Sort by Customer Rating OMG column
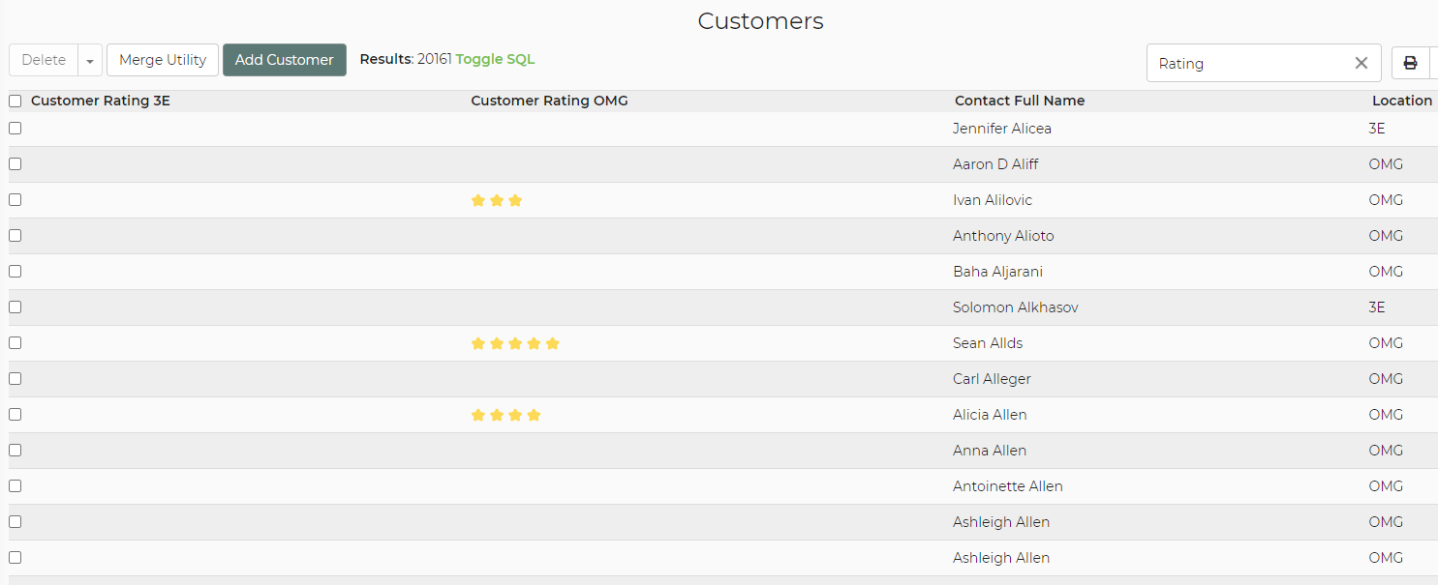 pos(549,101)
